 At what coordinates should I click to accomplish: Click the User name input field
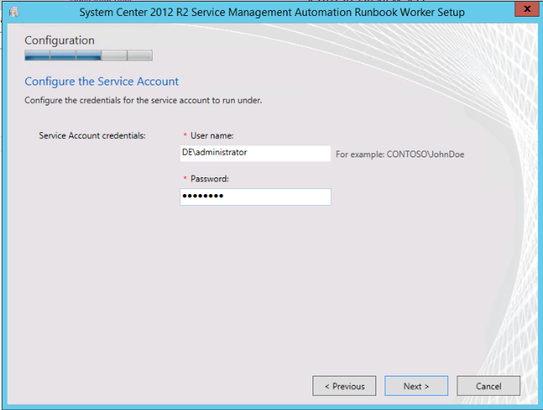[256, 153]
